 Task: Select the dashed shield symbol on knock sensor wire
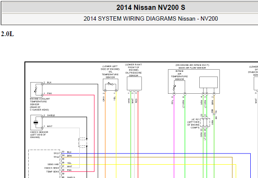click(x=83, y=142)
